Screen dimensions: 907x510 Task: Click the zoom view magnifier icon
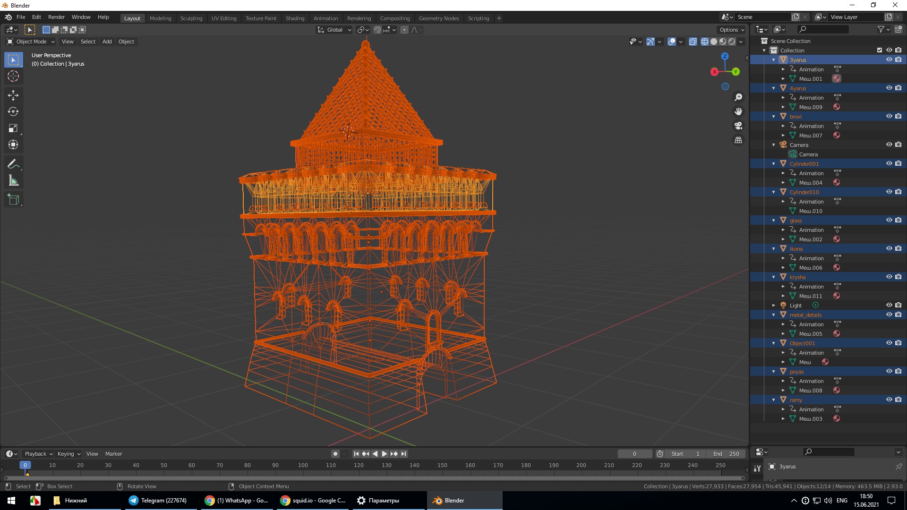pyautogui.click(x=738, y=97)
